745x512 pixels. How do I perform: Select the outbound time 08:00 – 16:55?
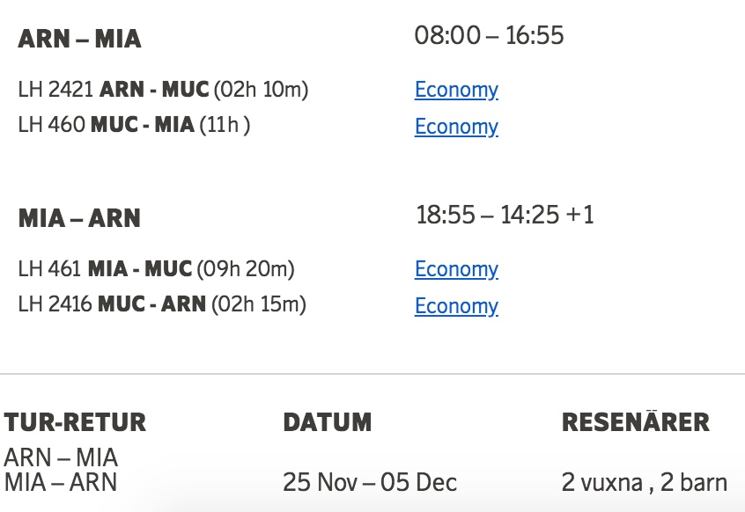click(489, 36)
